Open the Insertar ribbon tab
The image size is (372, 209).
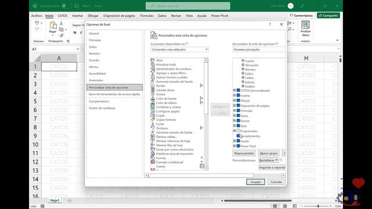[x=77, y=16]
